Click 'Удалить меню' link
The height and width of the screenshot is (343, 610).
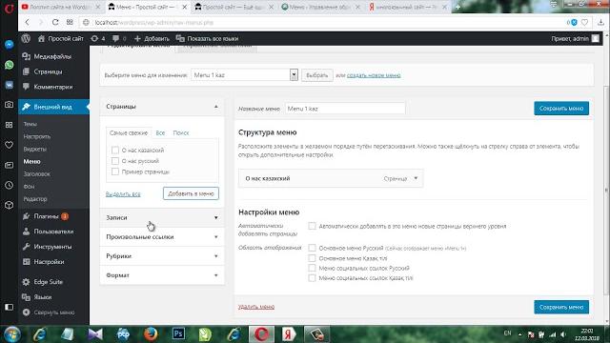(256, 307)
